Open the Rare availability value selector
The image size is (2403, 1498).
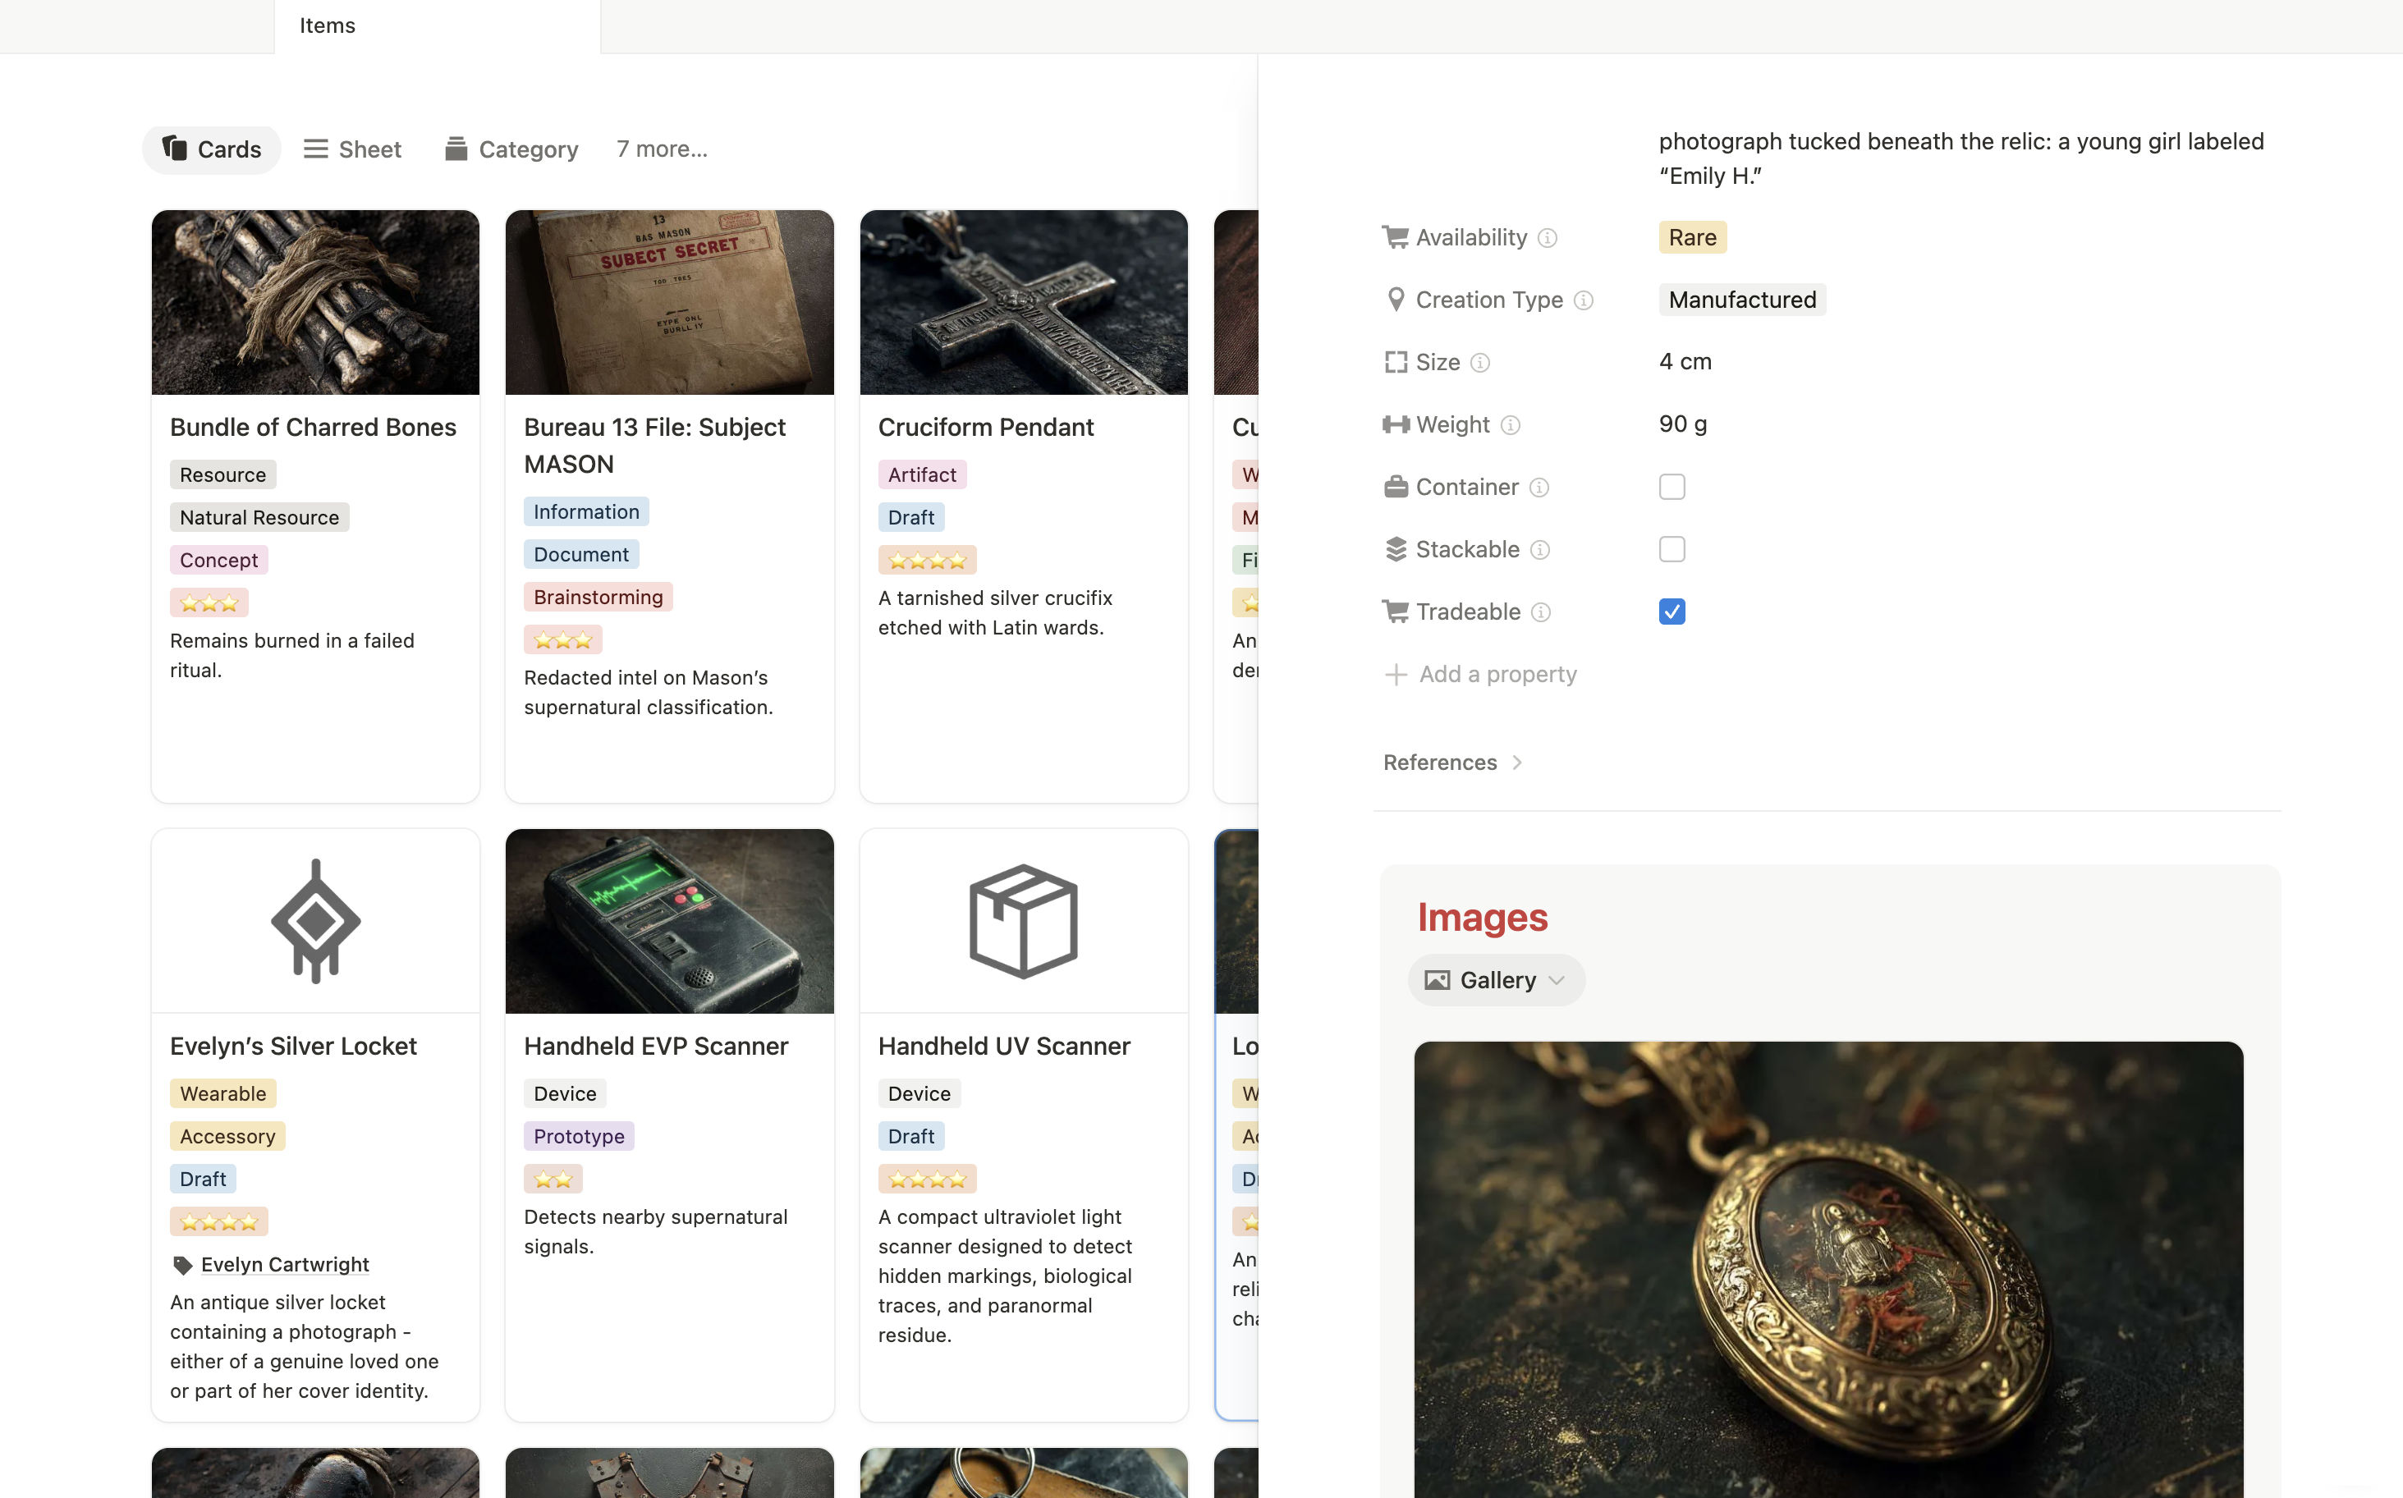(x=1693, y=238)
